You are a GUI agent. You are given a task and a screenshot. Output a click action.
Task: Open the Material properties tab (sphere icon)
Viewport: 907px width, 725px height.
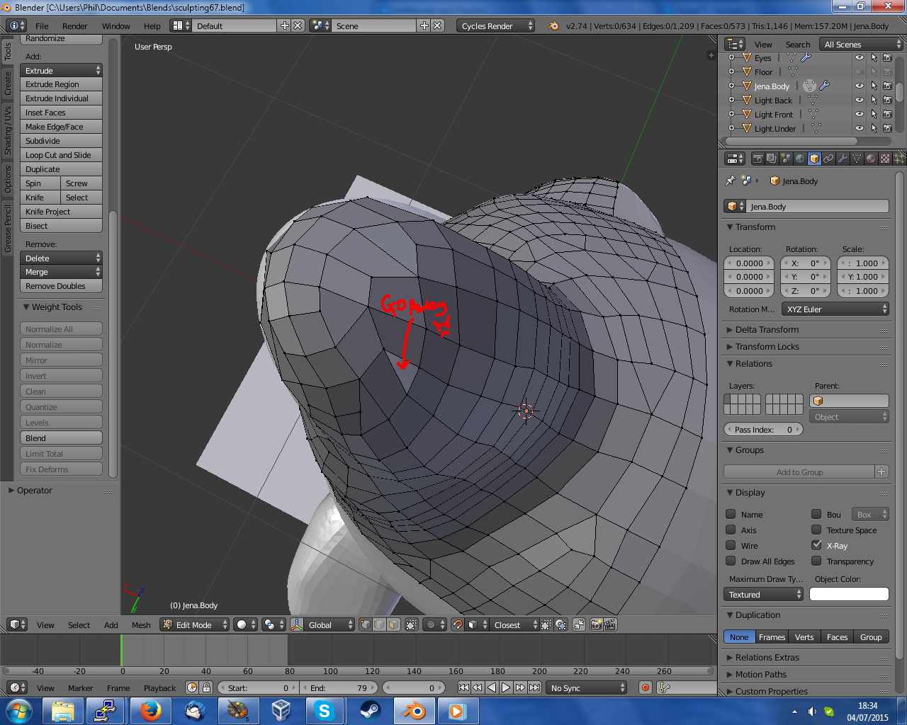pyautogui.click(x=871, y=159)
